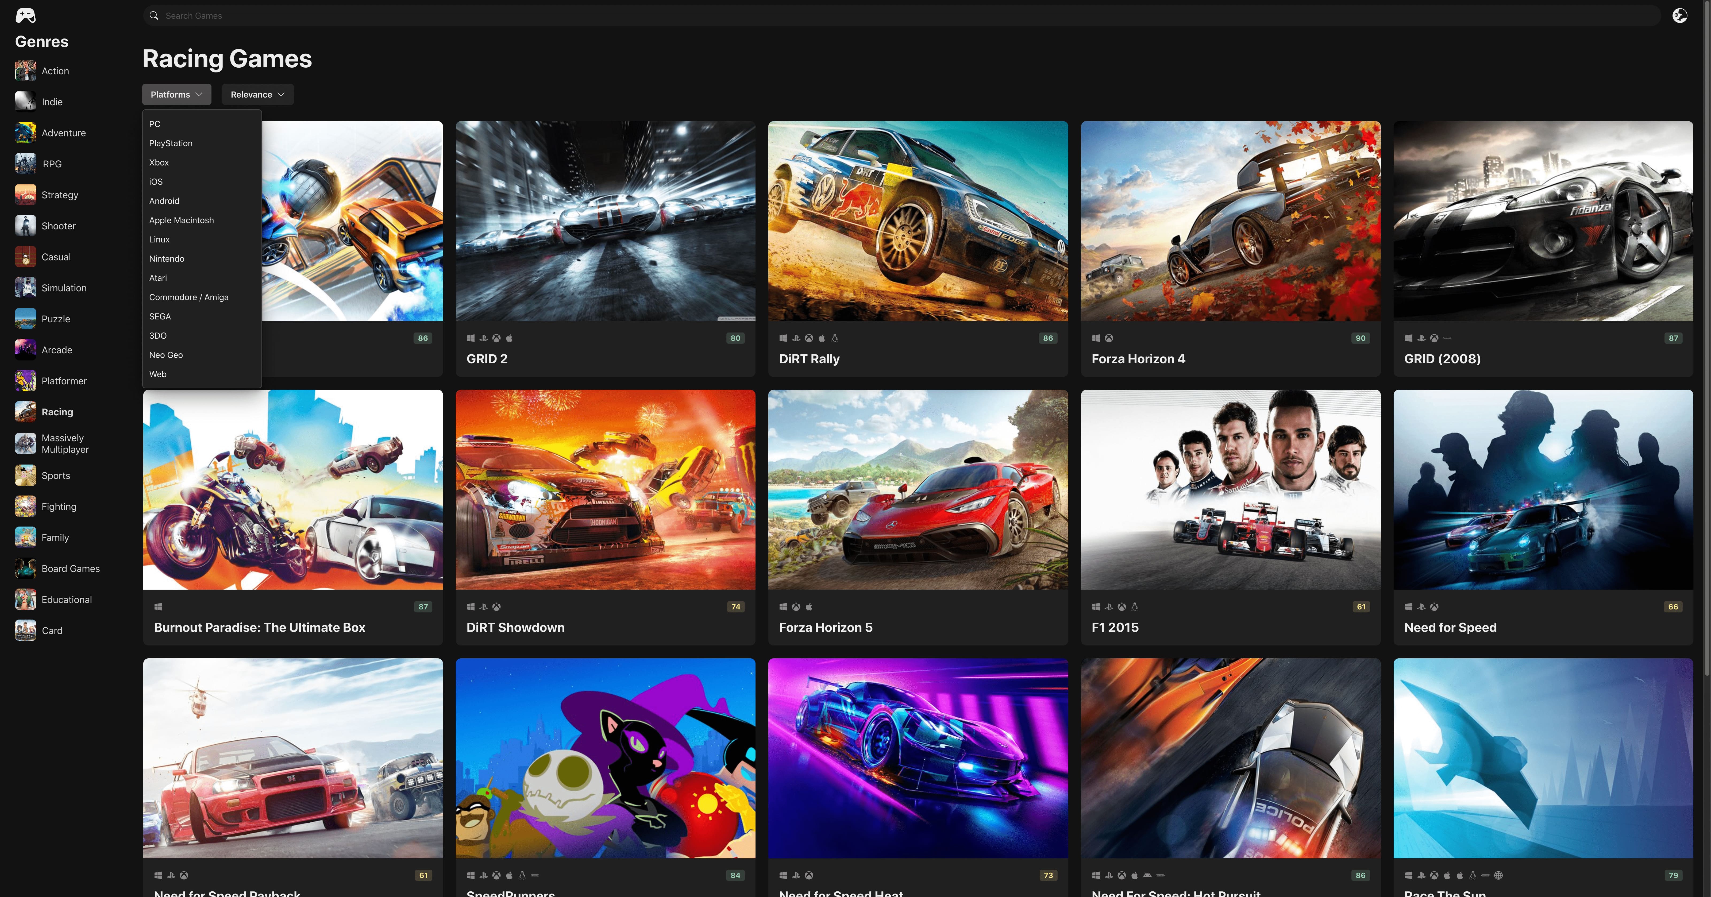
Task: Open the Casual genre icon
Action: (26, 257)
